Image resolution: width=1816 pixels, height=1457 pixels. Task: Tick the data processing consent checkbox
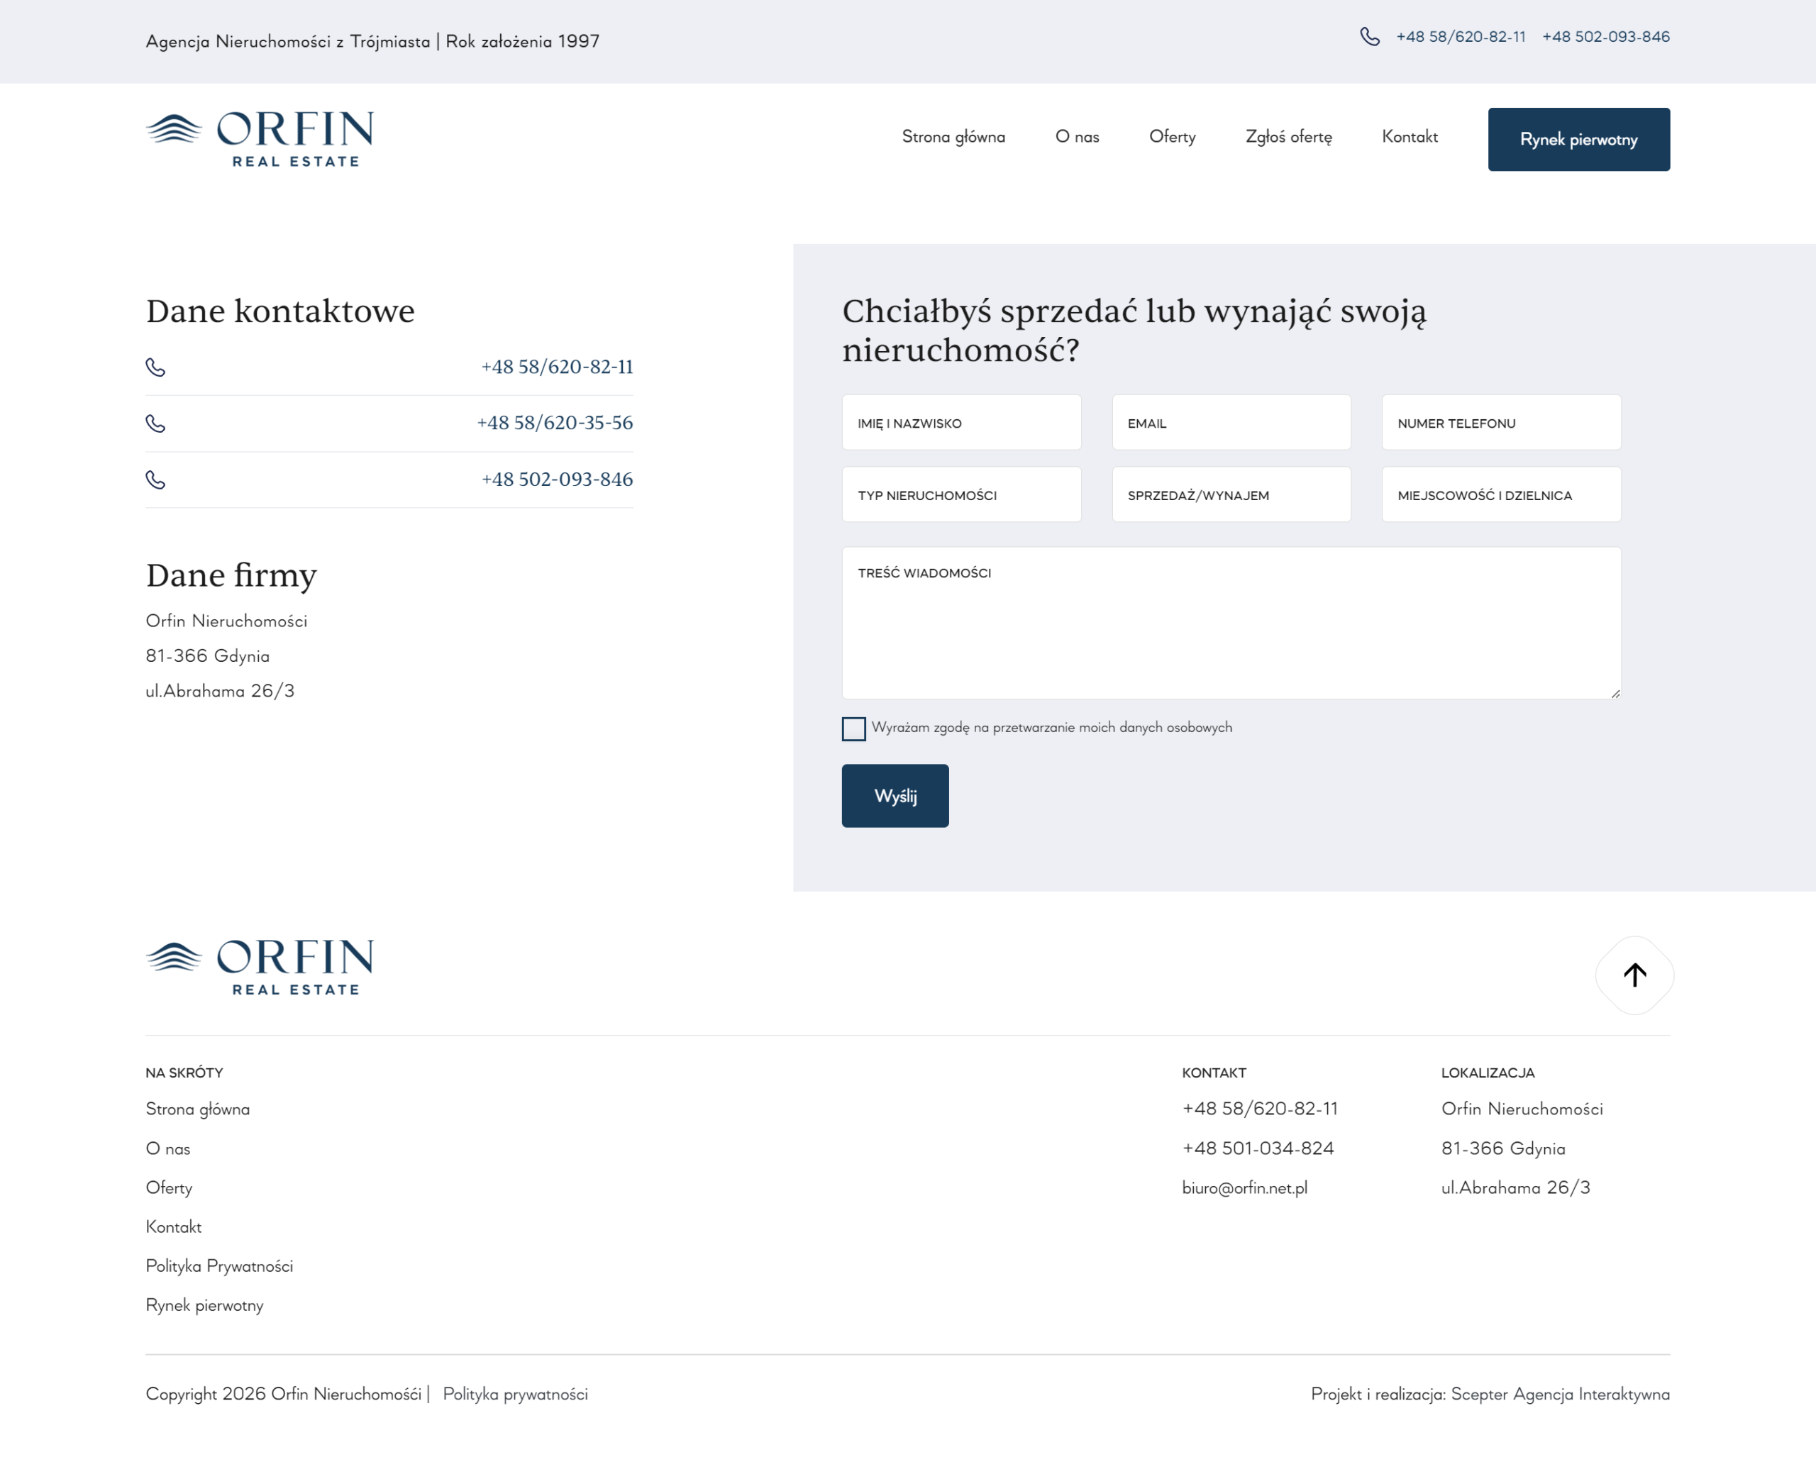(853, 728)
